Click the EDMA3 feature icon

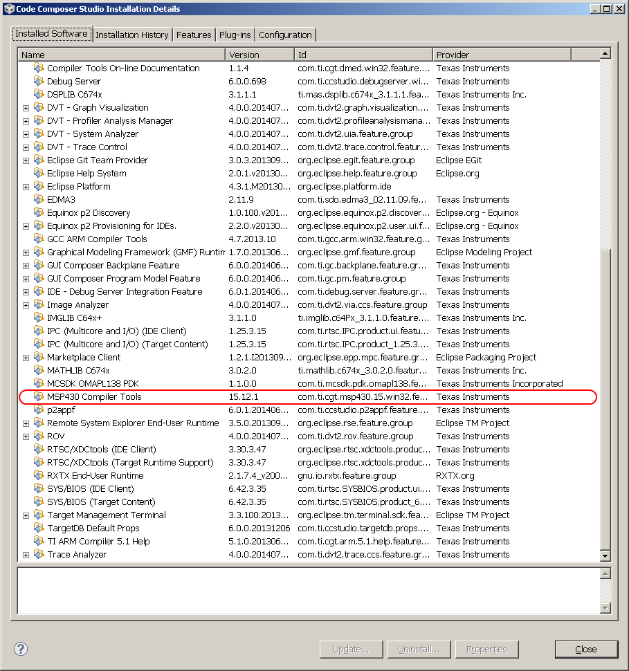click(39, 199)
